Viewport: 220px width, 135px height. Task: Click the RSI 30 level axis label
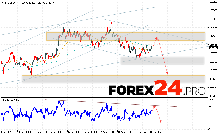coord(210,120)
